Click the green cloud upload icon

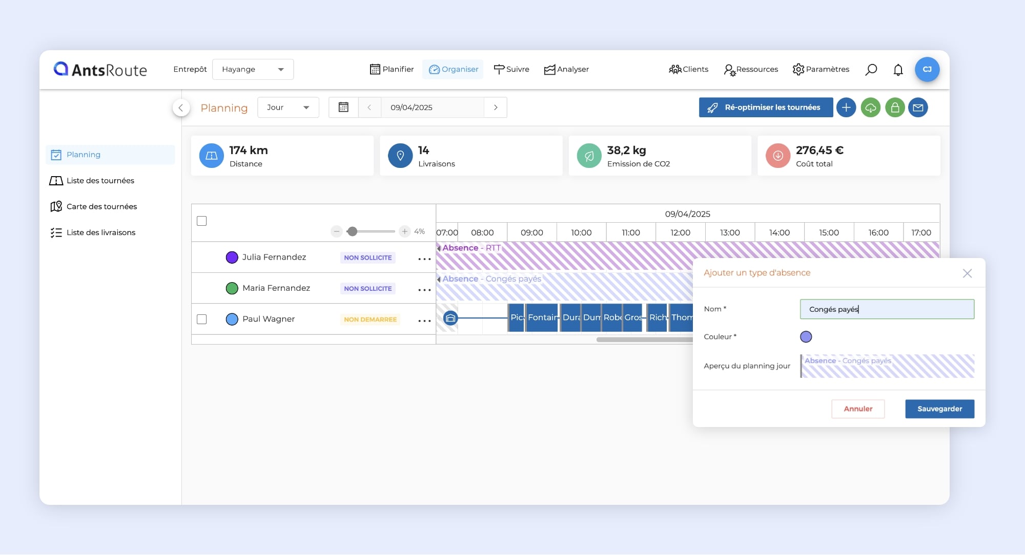pos(870,108)
